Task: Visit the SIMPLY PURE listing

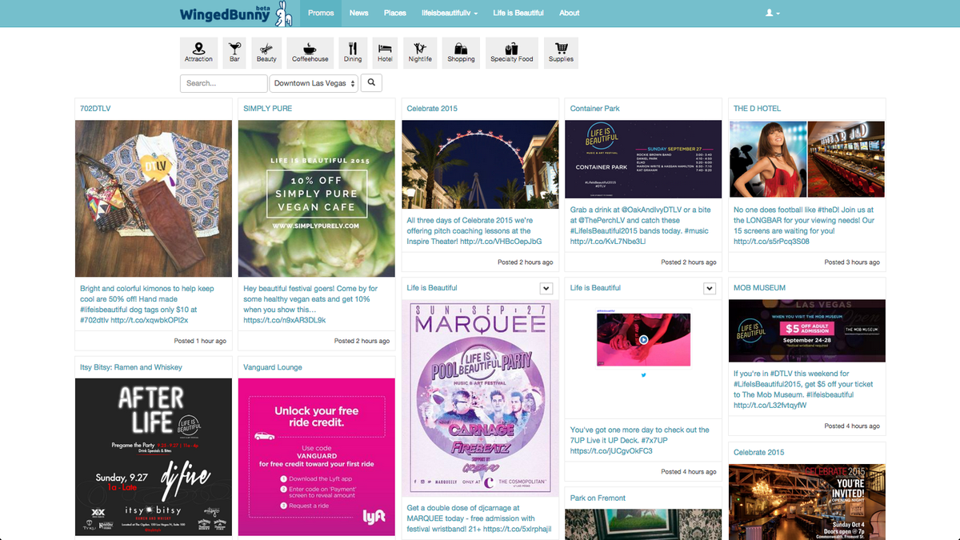Action: tap(268, 108)
